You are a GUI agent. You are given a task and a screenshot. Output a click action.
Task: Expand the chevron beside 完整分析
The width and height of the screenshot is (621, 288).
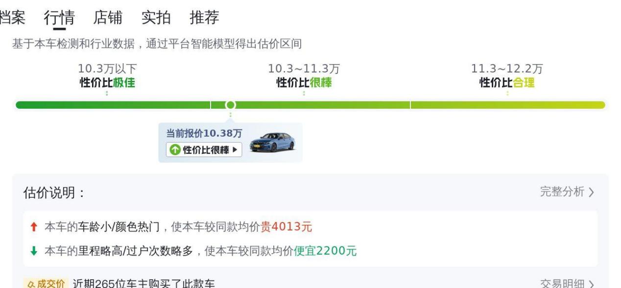[591, 192]
